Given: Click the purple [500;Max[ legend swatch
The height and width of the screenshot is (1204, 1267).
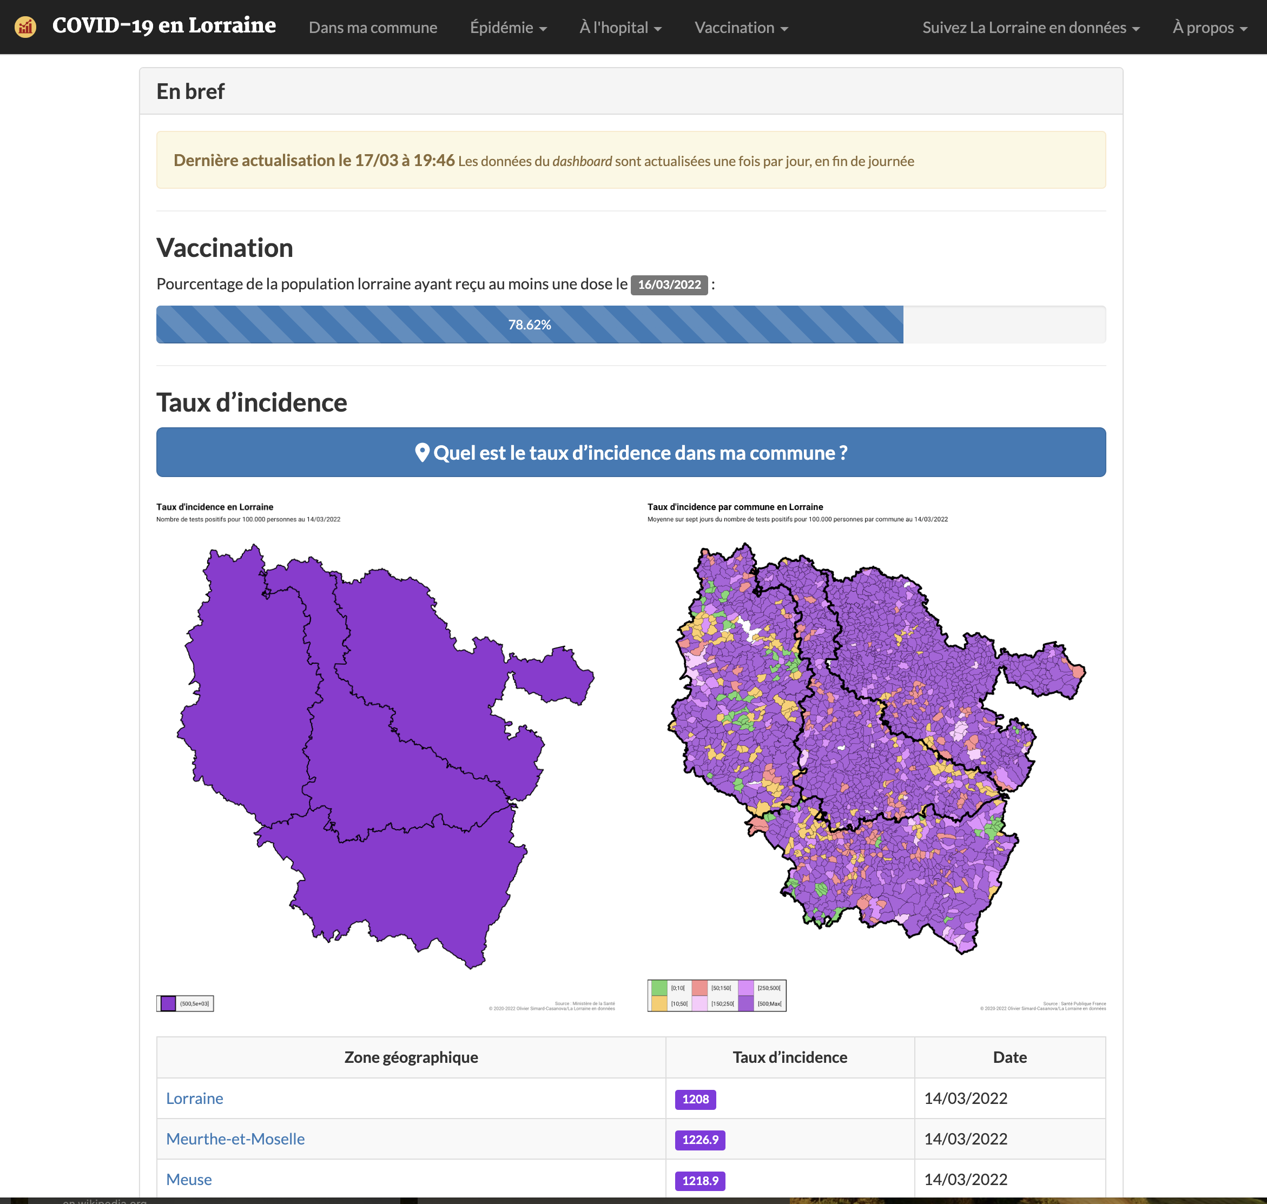Looking at the screenshot, I should (x=746, y=1003).
